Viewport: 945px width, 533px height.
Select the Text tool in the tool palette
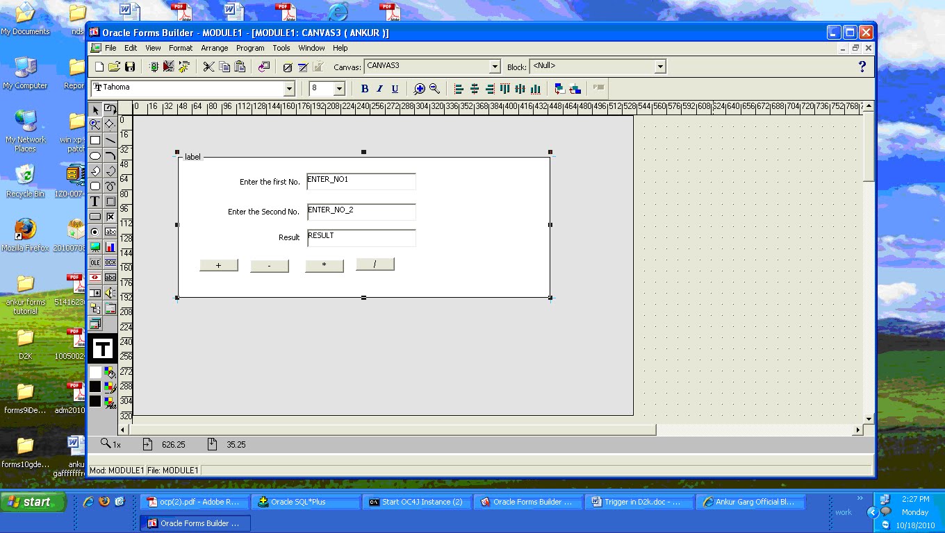coord(96,201)
